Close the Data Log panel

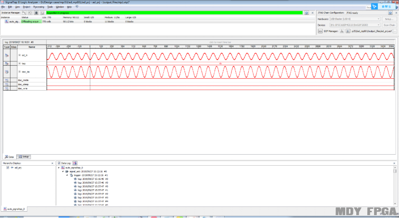pyautogui.click(x=394, y=163)
